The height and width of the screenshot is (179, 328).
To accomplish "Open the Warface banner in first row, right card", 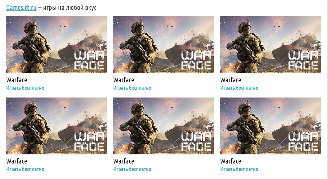I will coord(270,45).
